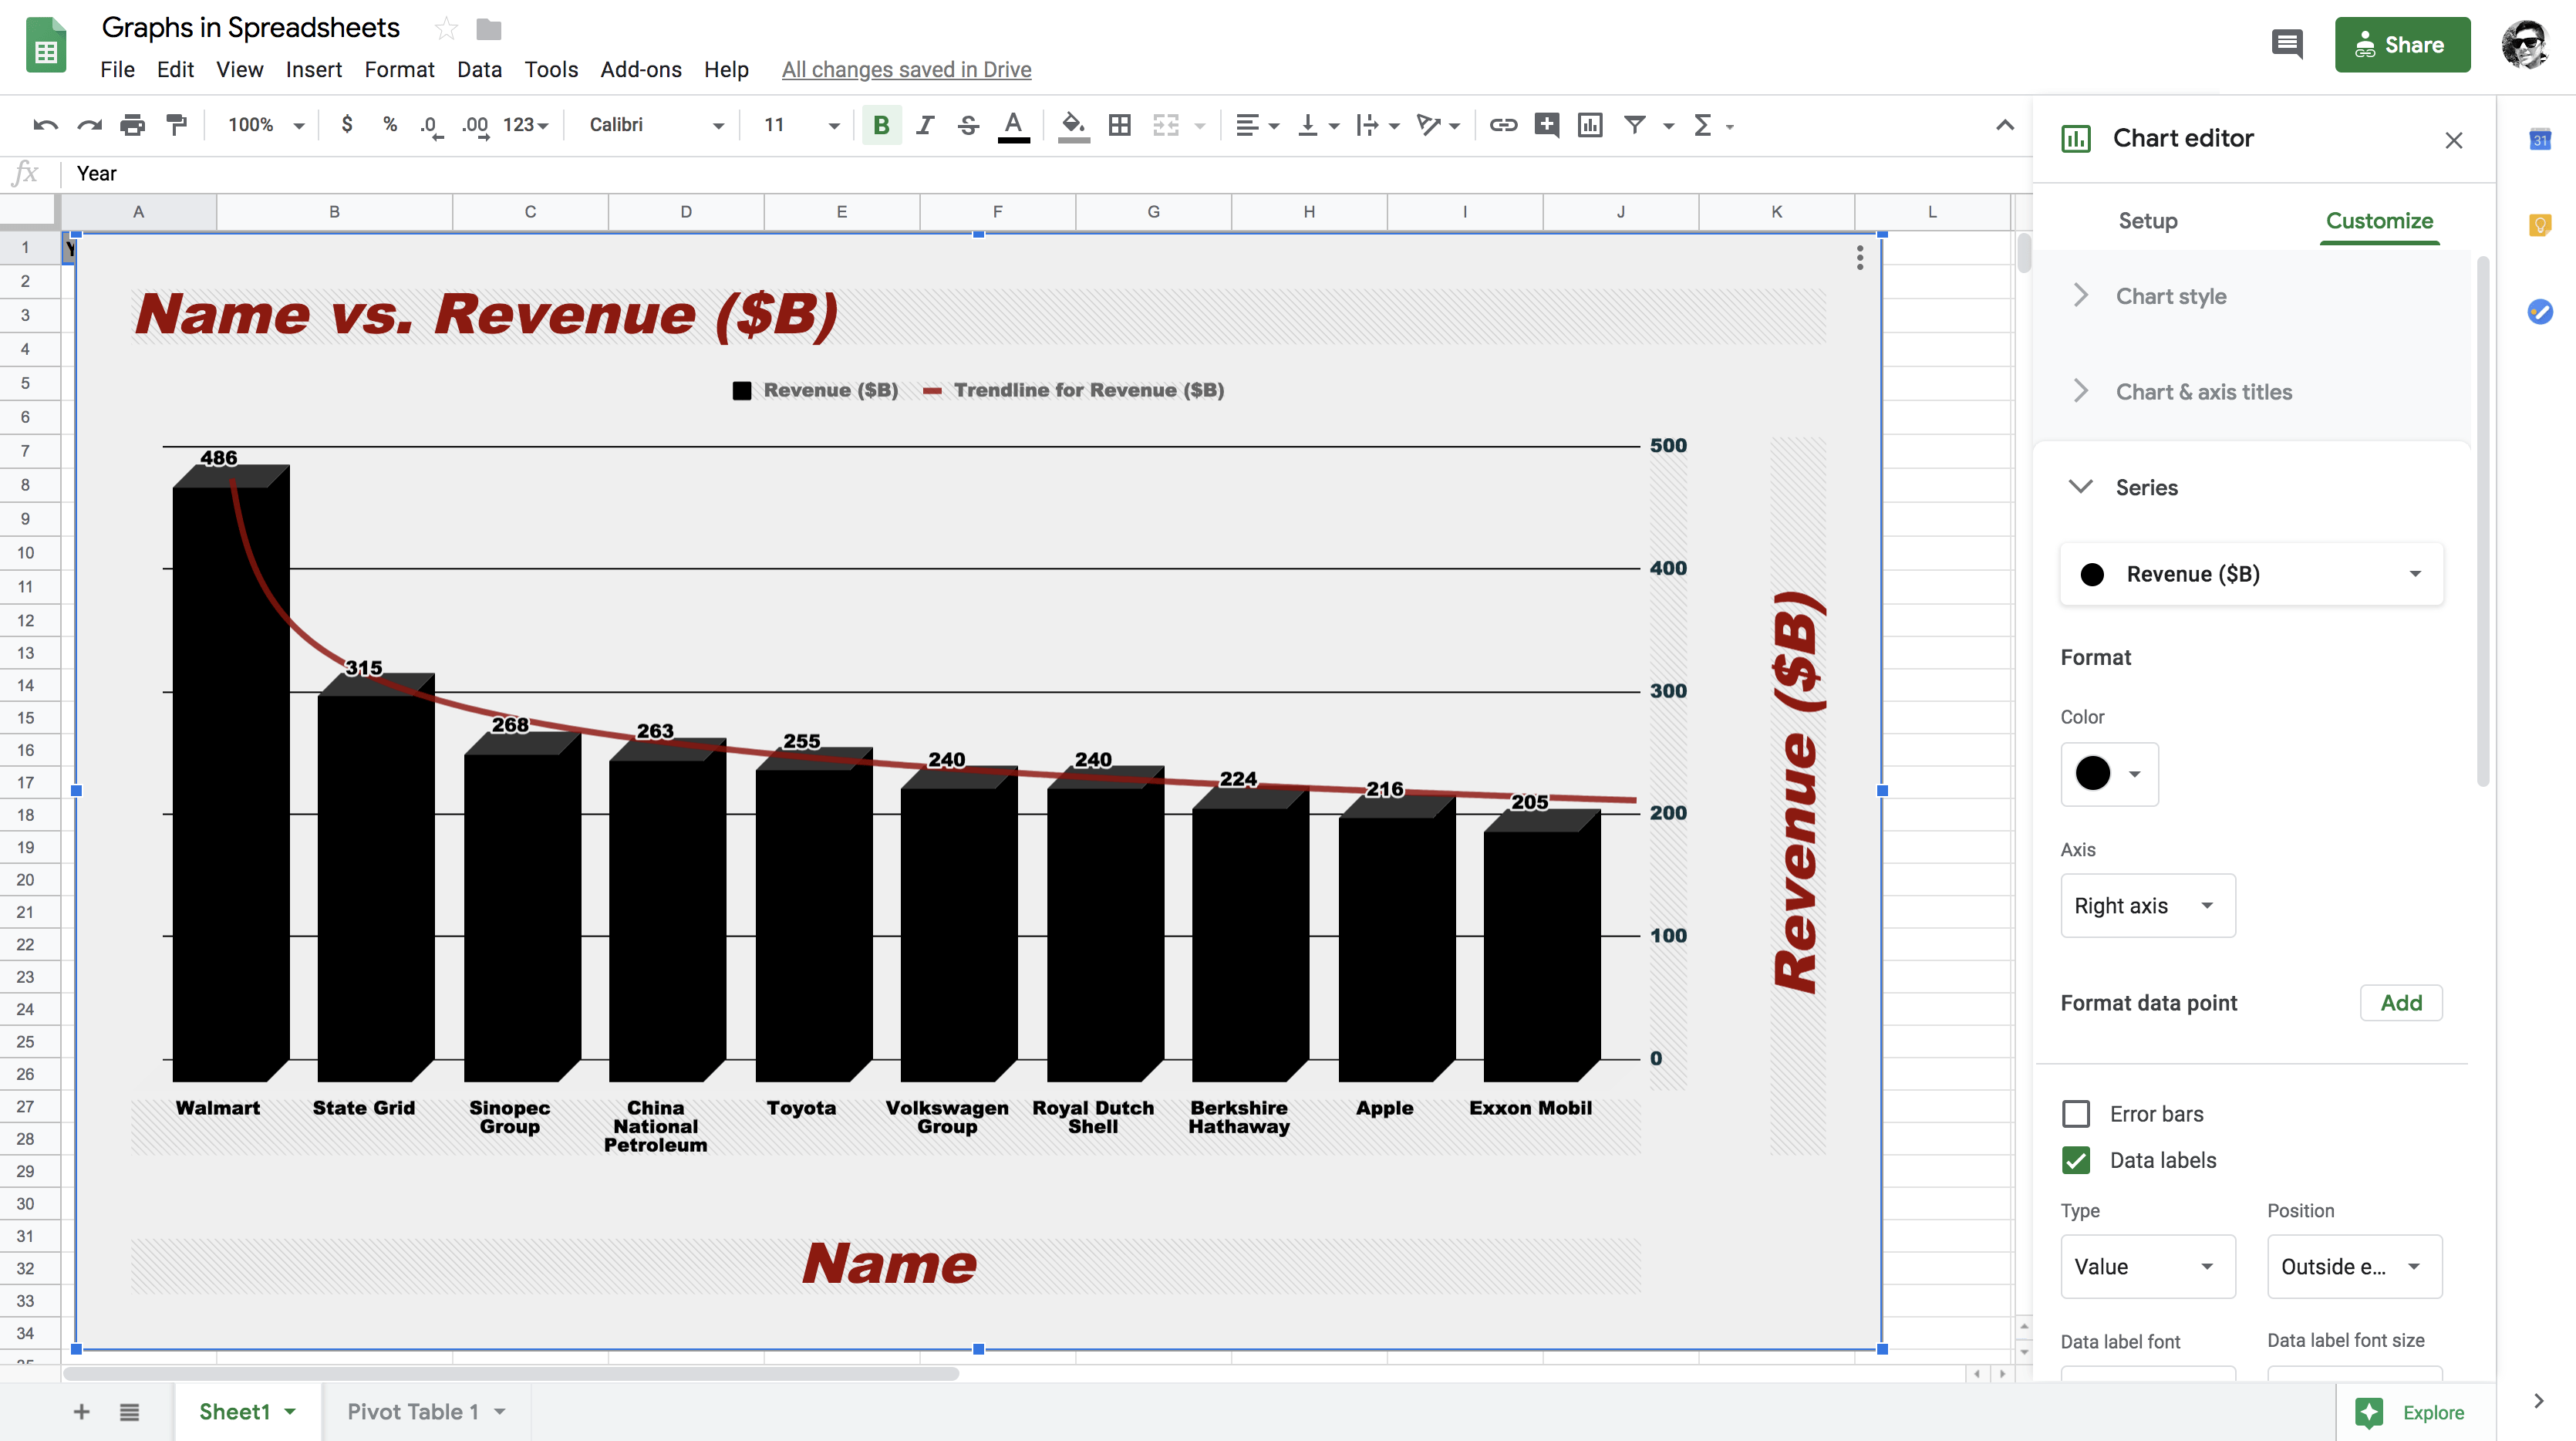Star the Graphs in Spreadsheets document

pyautogui.click(x=446, y=29)
